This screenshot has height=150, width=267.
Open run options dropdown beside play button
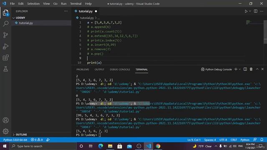coord(250,11)
